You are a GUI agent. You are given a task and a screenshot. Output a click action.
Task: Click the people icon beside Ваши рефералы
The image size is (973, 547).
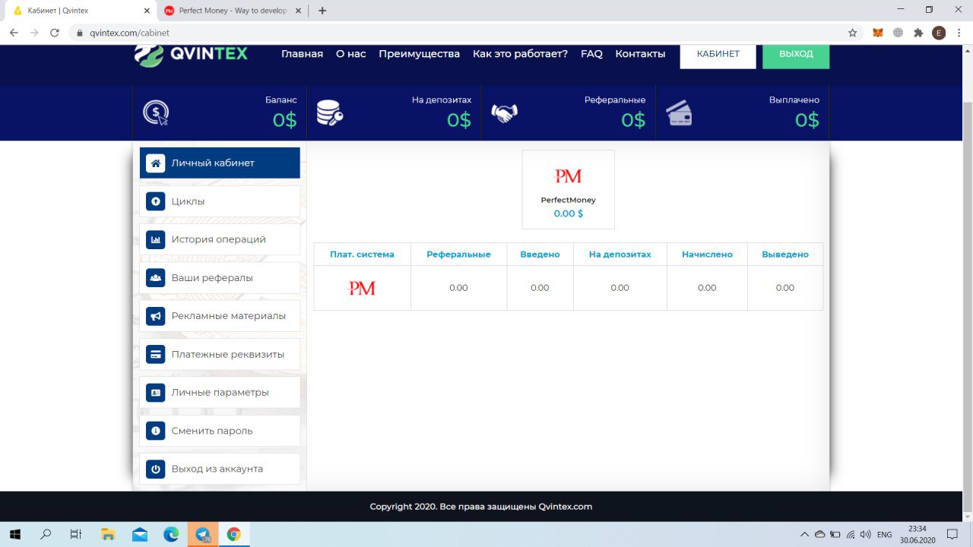point(156,278)
